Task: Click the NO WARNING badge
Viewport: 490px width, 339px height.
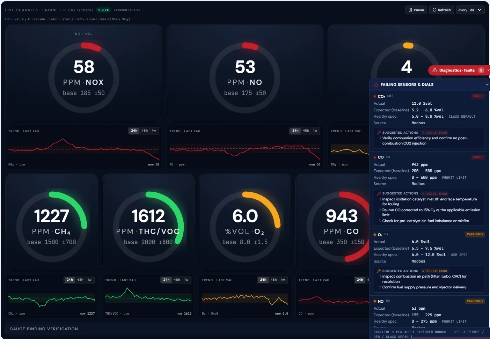Action: point(475,301)
